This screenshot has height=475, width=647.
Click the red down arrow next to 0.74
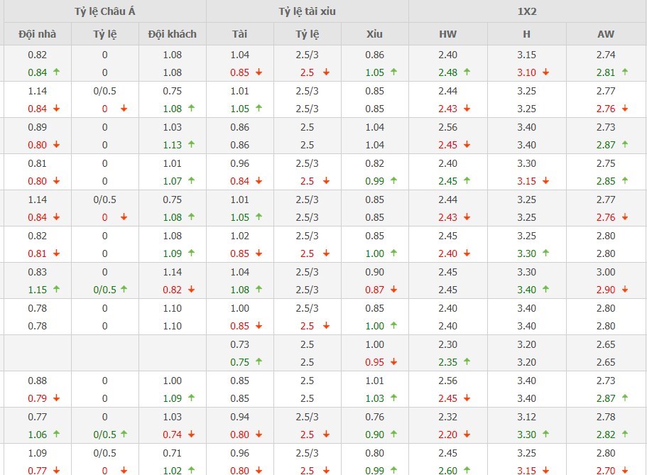191,434
